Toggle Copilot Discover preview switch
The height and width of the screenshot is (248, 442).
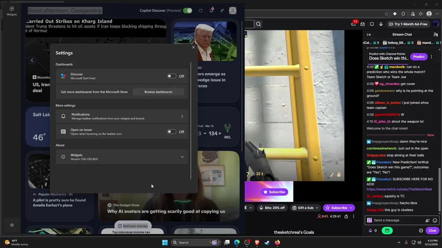(188, 11)
